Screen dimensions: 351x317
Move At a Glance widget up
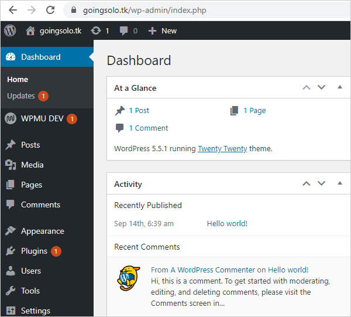pyautogui.click(x=307, y=87)
